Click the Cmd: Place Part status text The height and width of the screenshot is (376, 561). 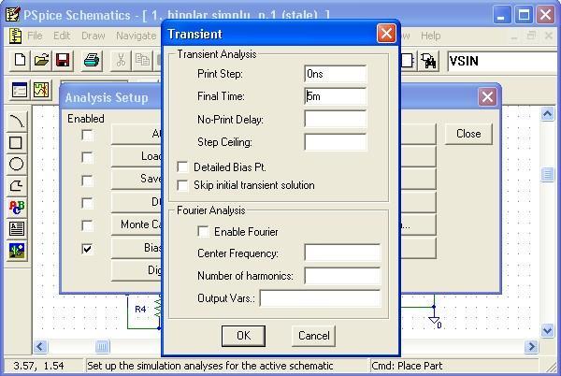[x=407, y=366]
